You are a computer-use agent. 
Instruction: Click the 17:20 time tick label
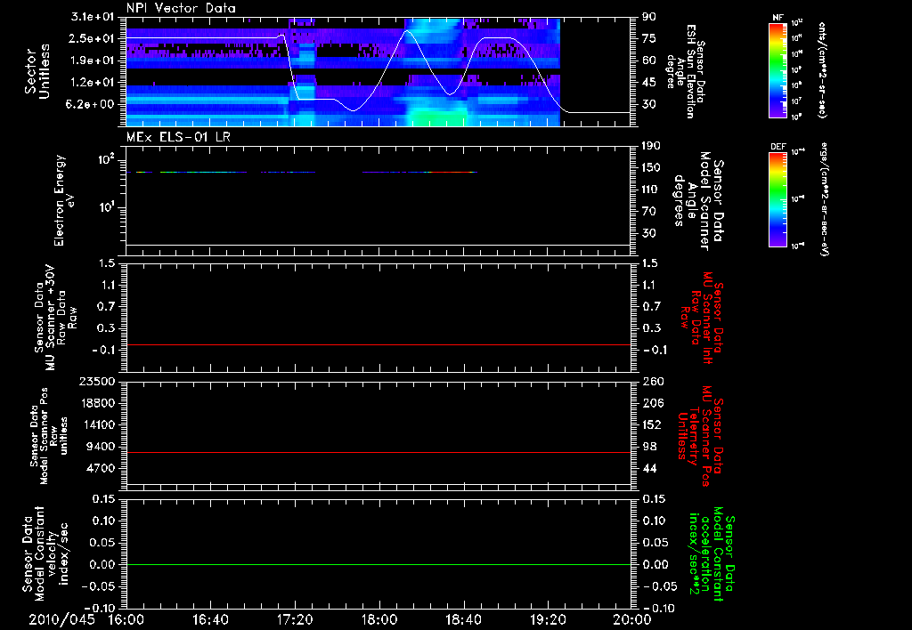pyautogui.click(x=294, y=619)
